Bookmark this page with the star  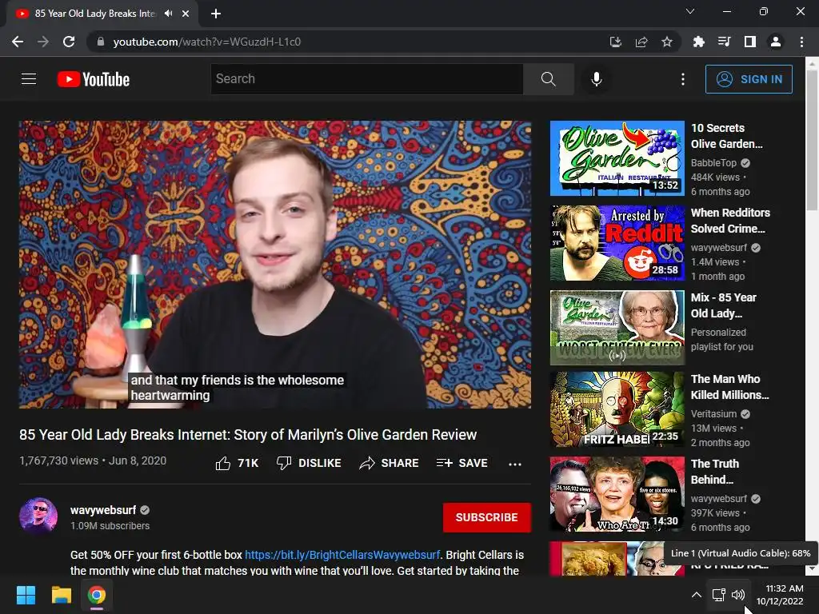(667, 42)
